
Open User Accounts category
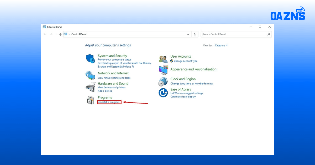click(181, 56)
